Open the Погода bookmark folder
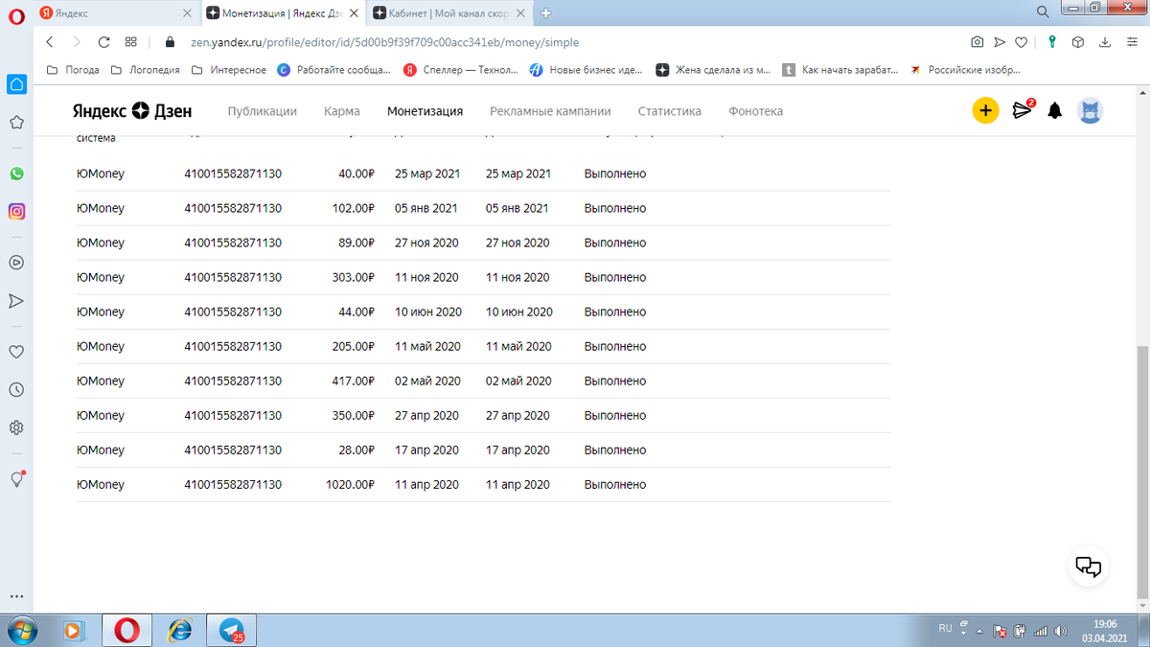 point(73,70)
